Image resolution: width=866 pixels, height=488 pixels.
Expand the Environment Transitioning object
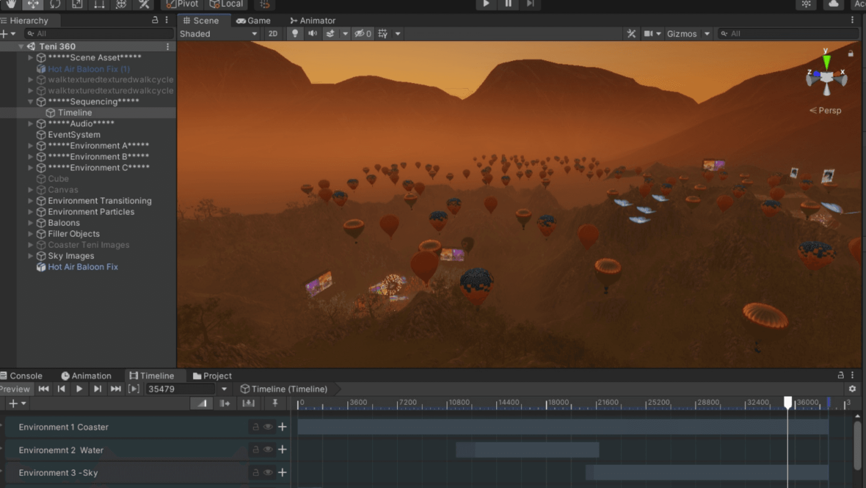point(30,201)
